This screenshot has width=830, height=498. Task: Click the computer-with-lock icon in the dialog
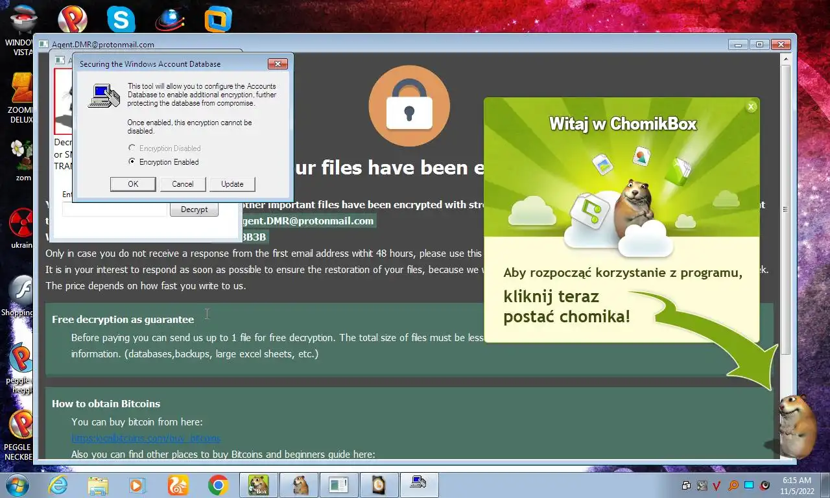click(x=104, y=96)
